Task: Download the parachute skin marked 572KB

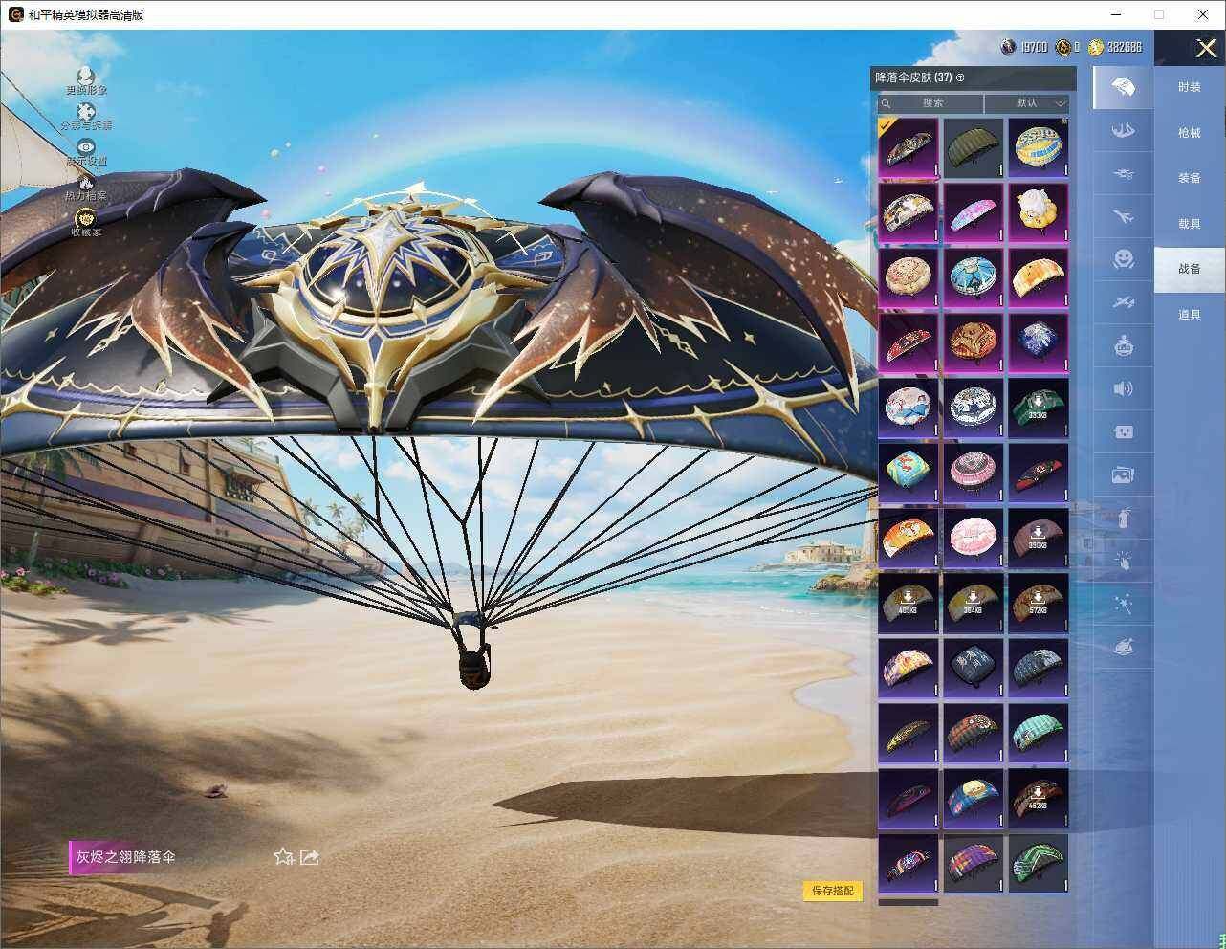Action: [x=1039, y=603]
